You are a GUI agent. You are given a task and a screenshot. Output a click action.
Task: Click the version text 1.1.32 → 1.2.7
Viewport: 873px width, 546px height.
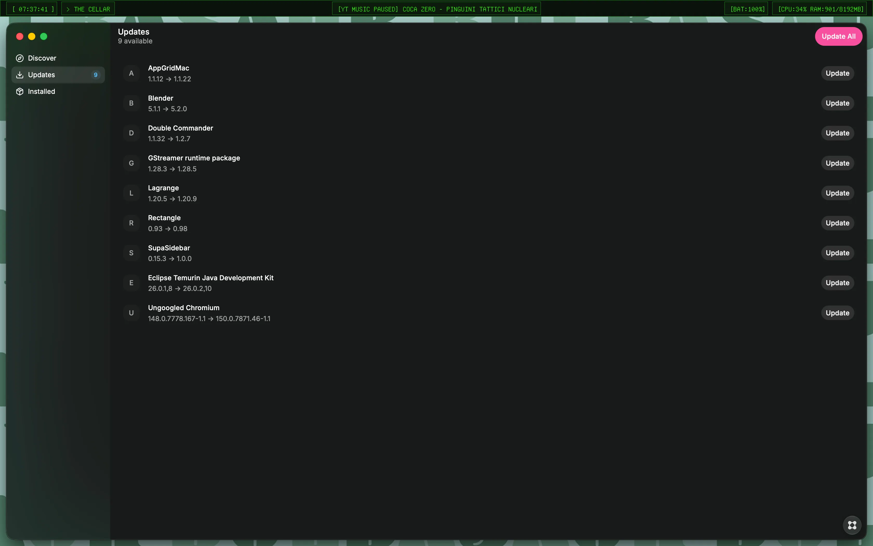tap(169, 139)
